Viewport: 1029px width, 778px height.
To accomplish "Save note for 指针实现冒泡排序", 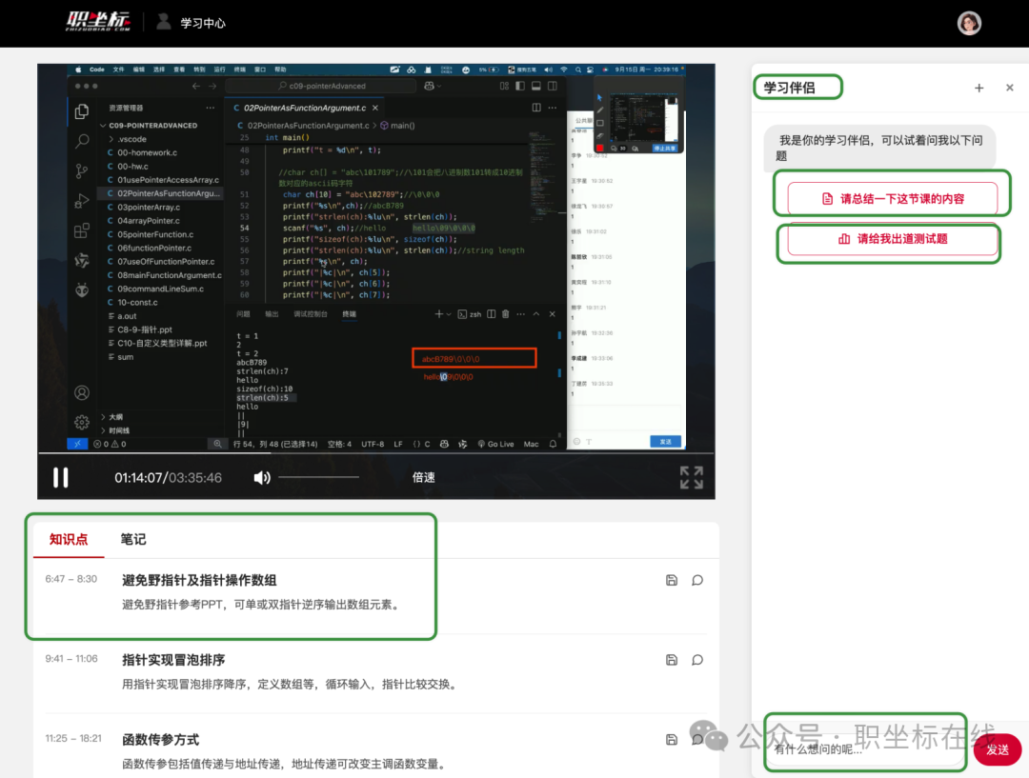I will coord(672,659).
